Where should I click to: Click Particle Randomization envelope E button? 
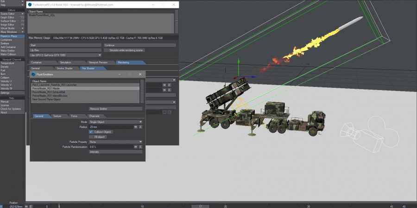tap(140, 147)
